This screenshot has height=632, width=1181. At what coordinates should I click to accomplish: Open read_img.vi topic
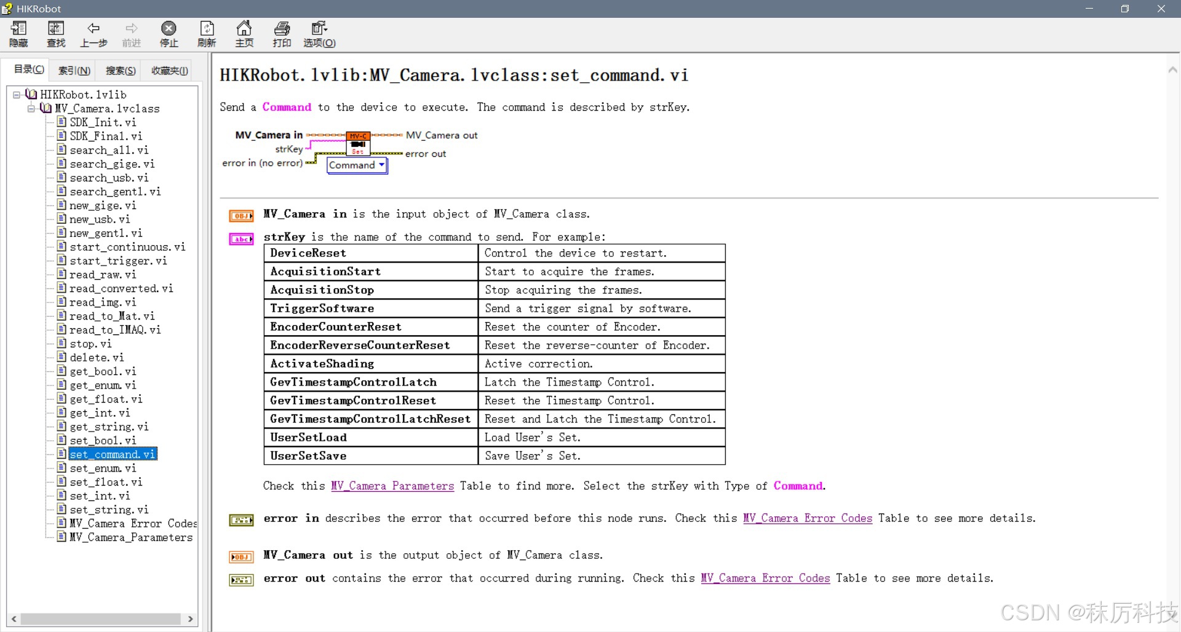click(103, 302)
